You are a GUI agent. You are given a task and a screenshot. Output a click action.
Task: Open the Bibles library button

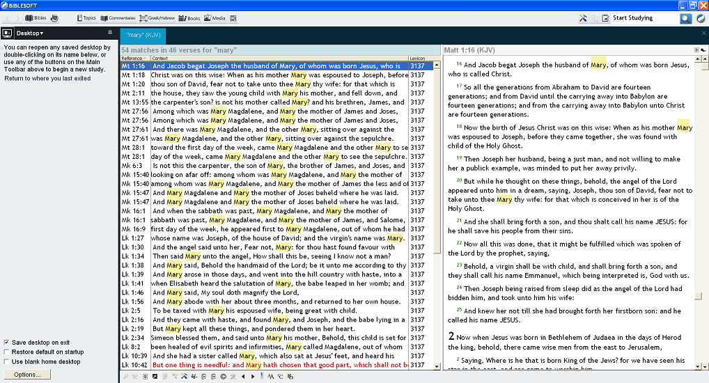(x=36, y=18)
